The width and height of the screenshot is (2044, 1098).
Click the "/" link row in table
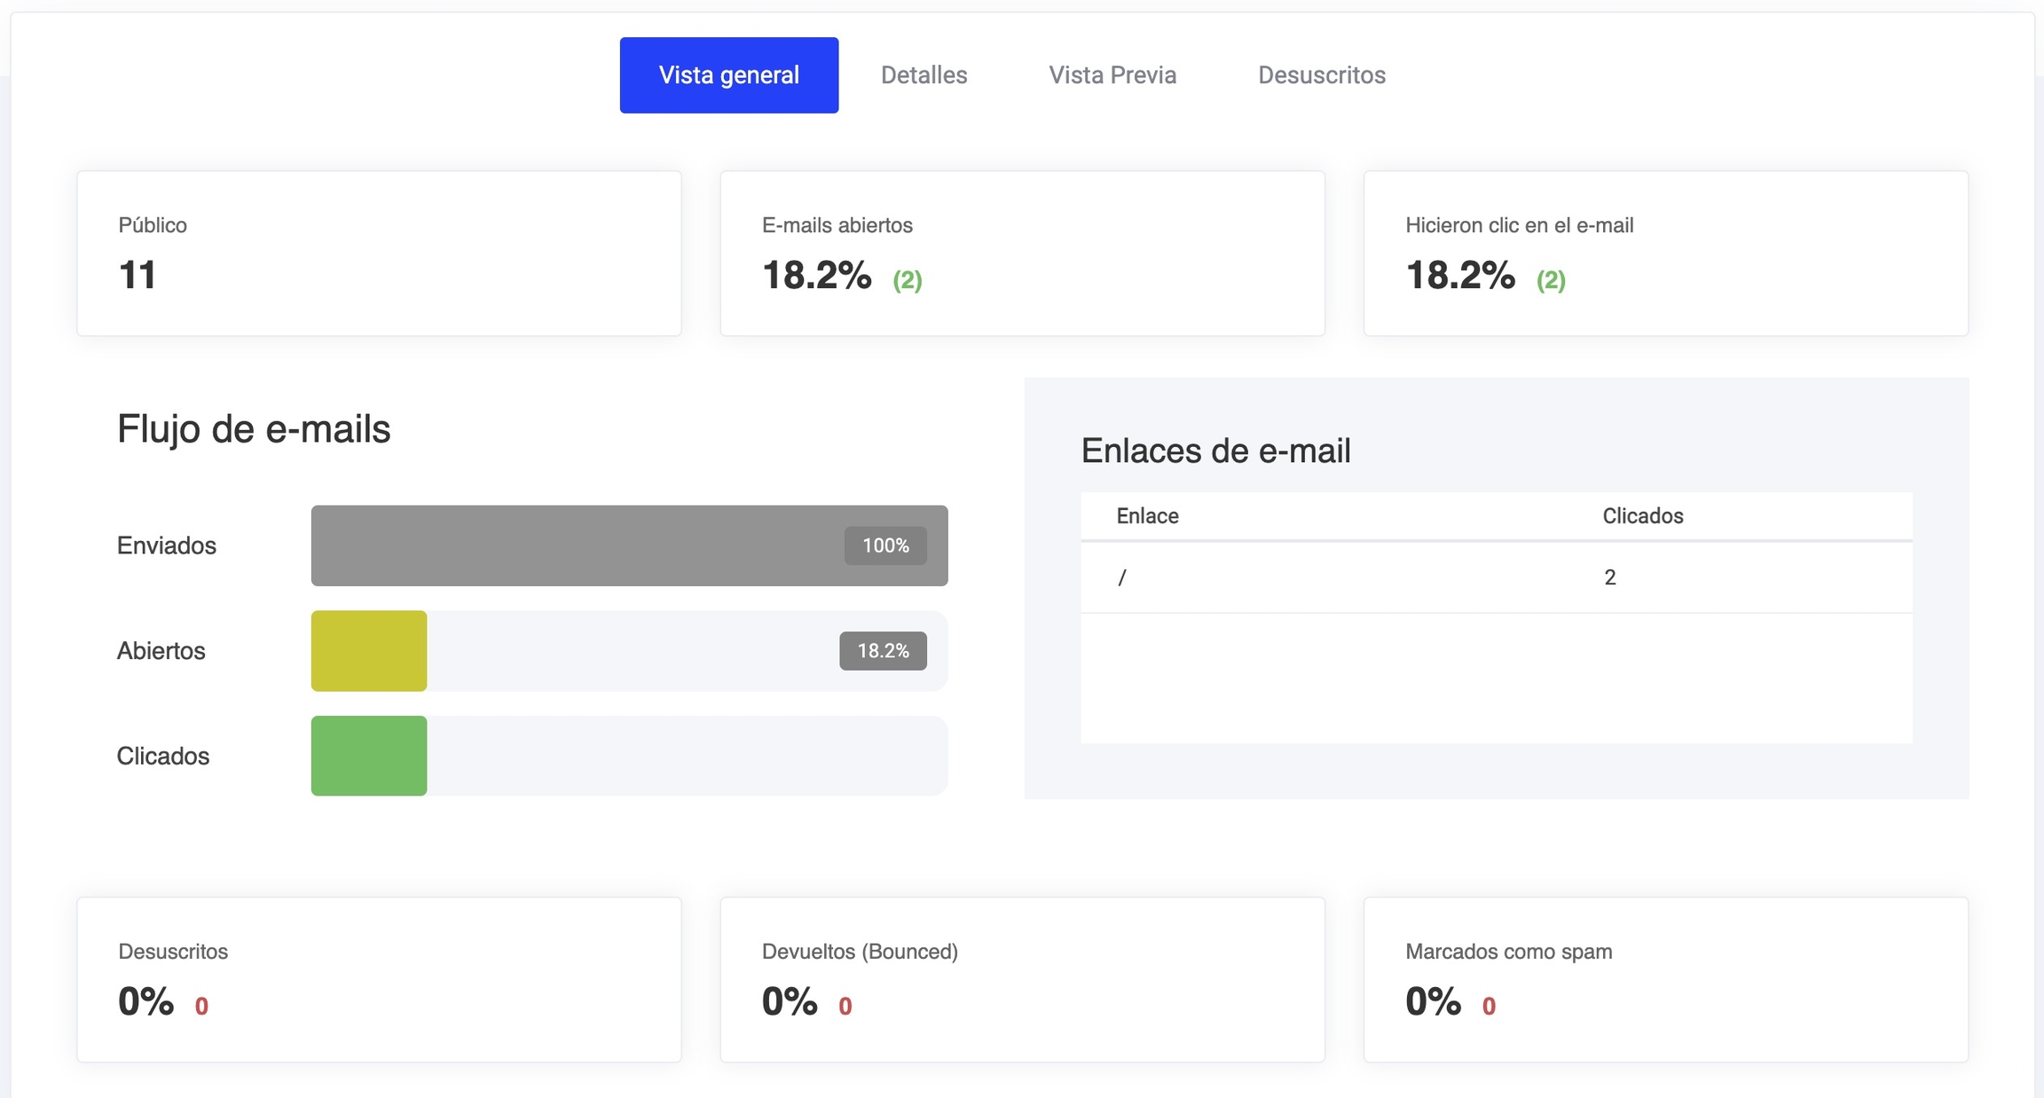coord(1122,578)
